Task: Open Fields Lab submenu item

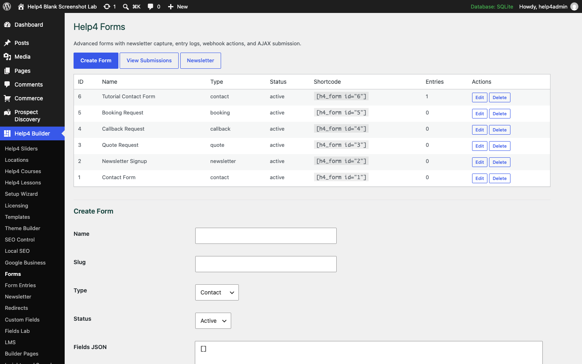Action: pyautogui.click(x=17, y=331)
